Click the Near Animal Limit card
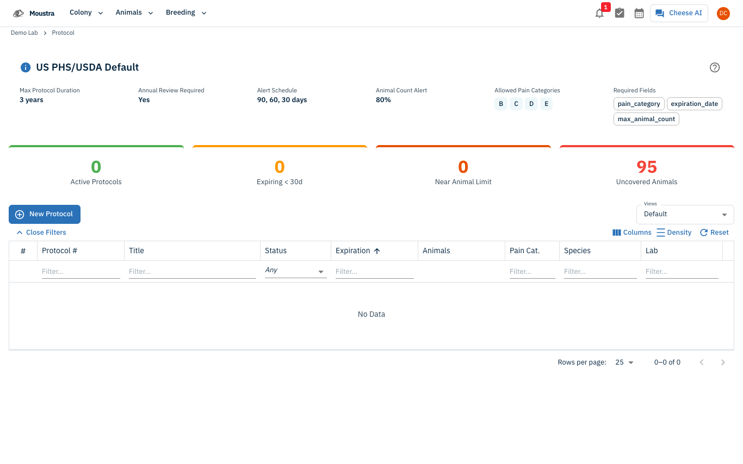743x464 pixels. pos(463,169)
